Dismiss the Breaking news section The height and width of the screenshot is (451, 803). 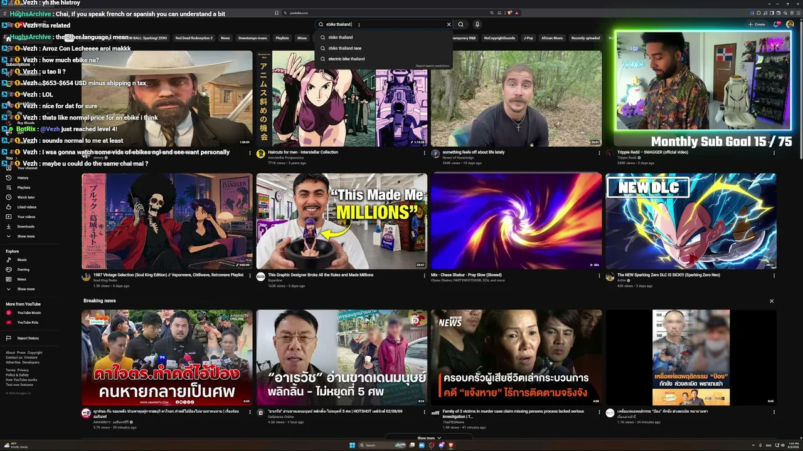(772, 301)
